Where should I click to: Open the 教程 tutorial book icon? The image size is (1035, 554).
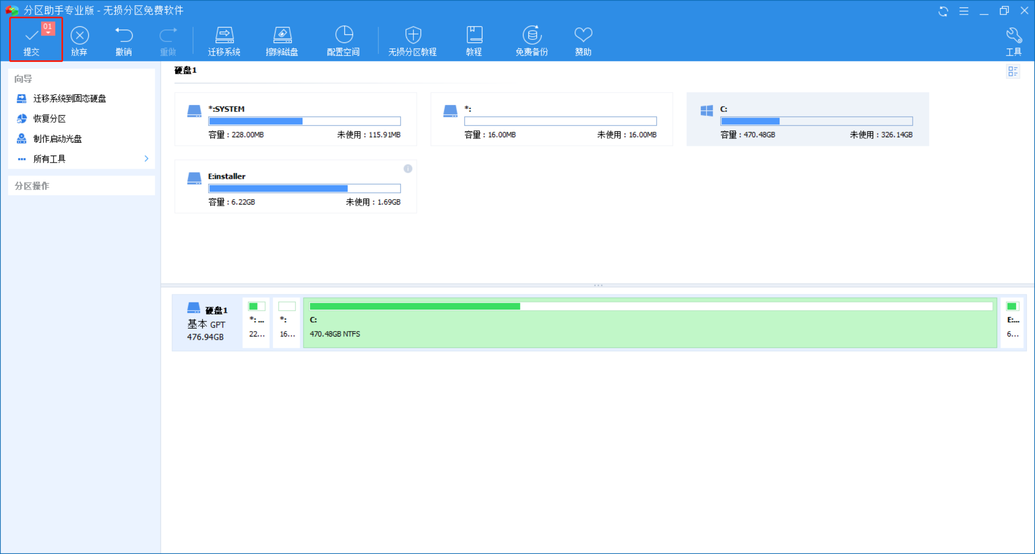[474, 36]
